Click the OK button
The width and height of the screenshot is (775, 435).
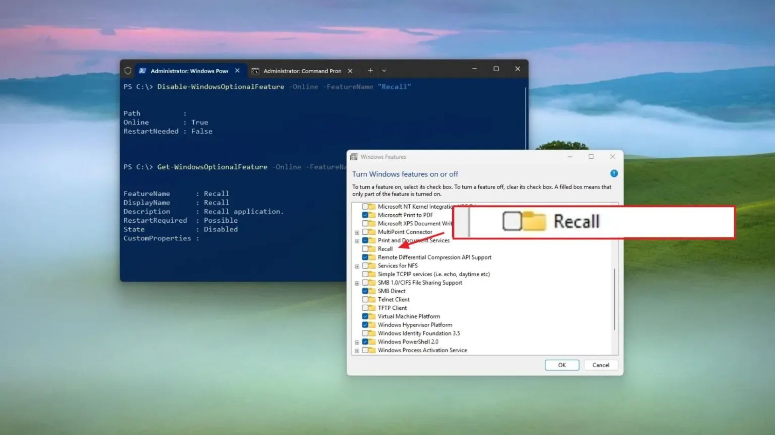(x=562, y=365)
